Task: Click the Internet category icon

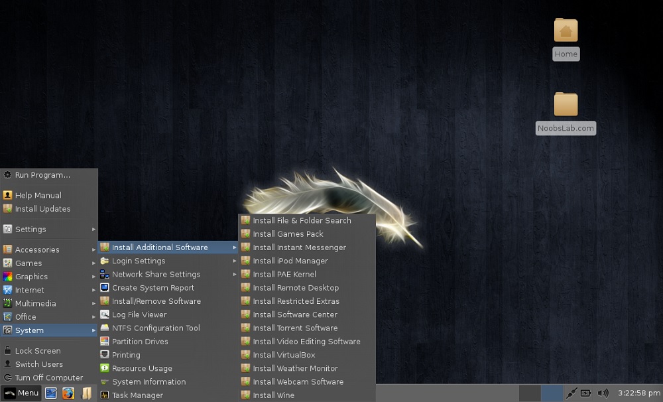Action: click(x=7, y=290)
